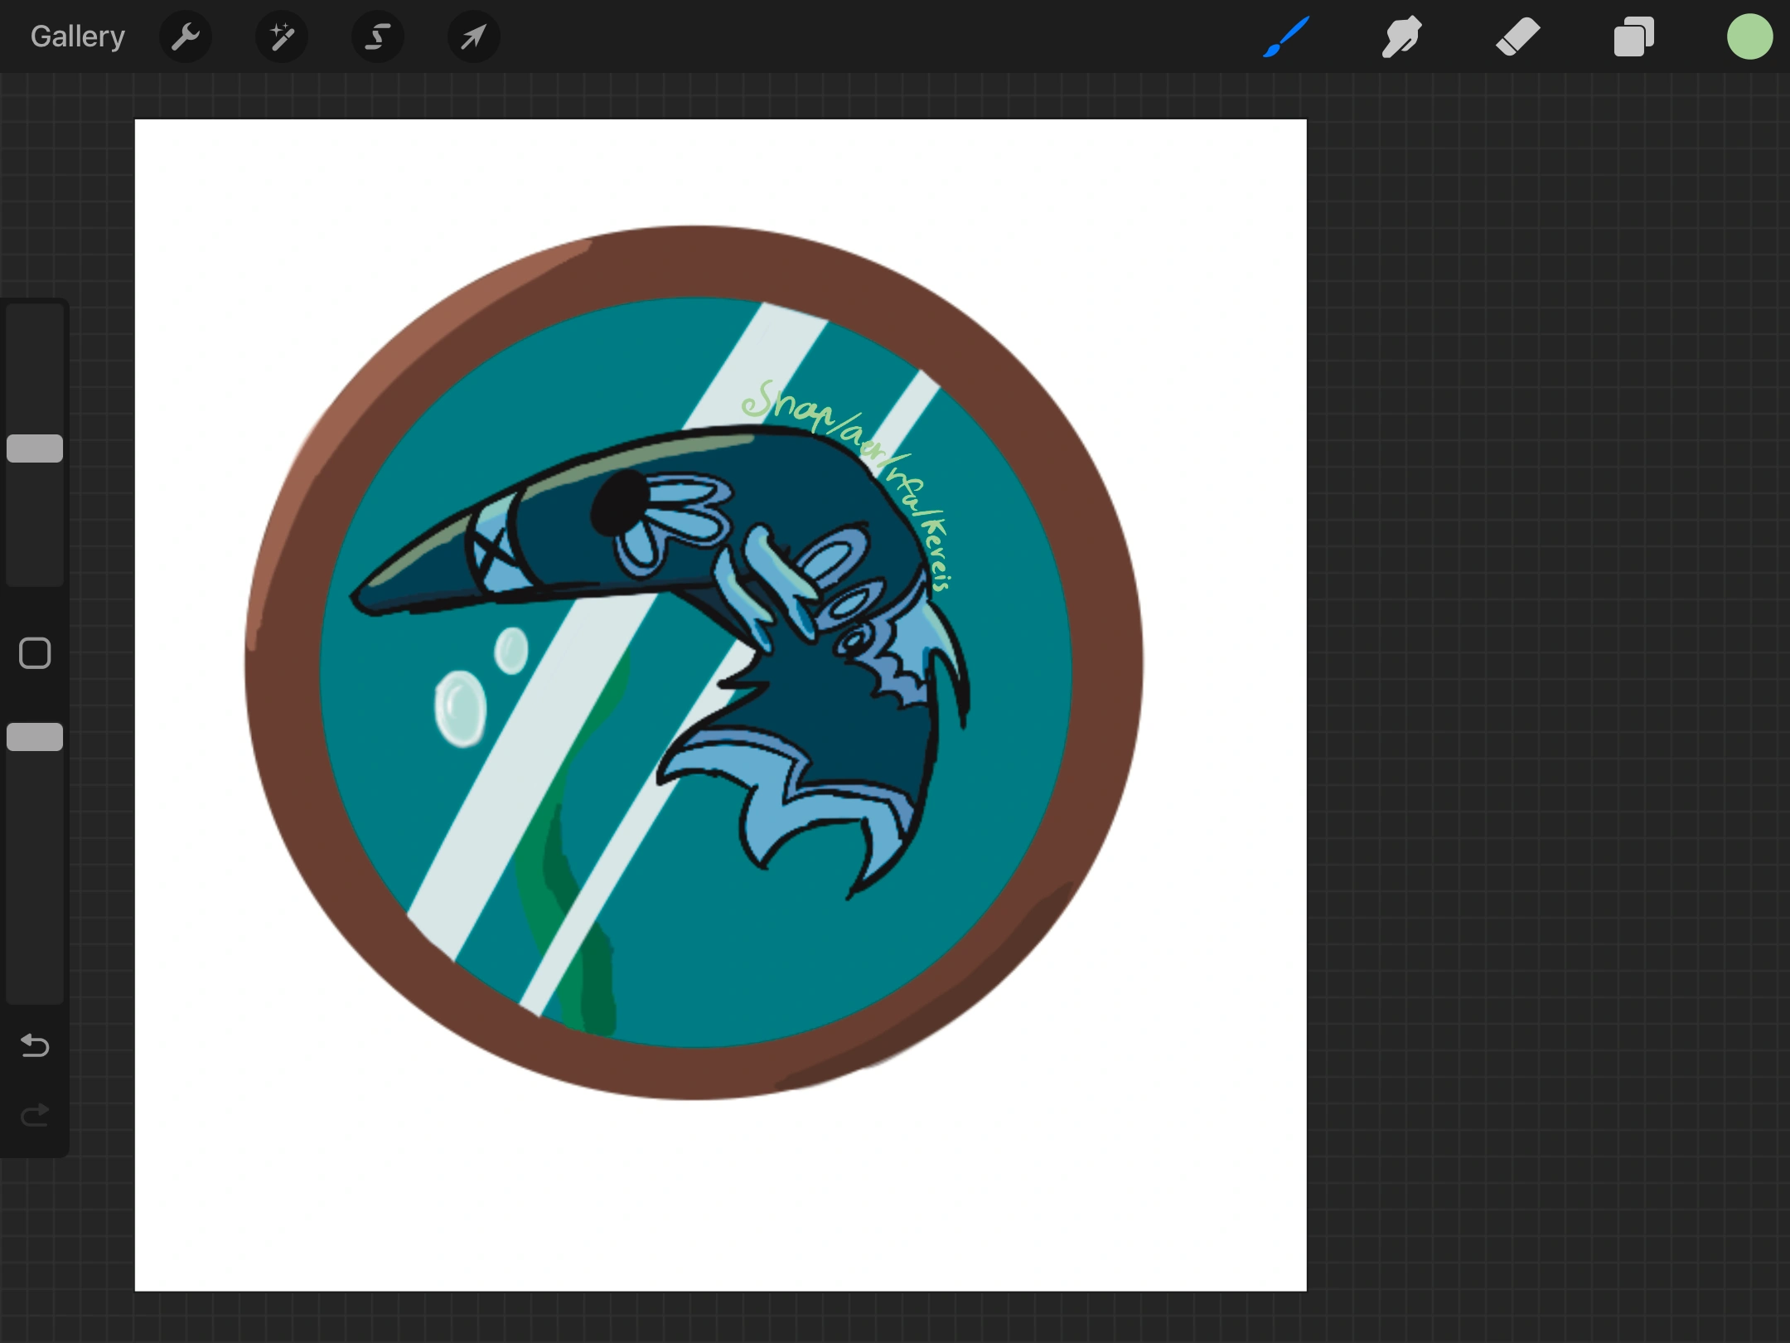
Task: Click the redo arrow in the sidebar
Action: pos(35,1115)
